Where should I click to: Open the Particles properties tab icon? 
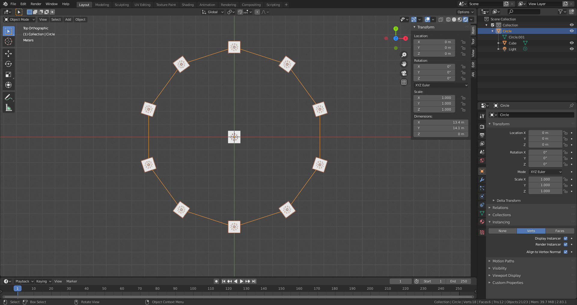(x=482, y=188)
